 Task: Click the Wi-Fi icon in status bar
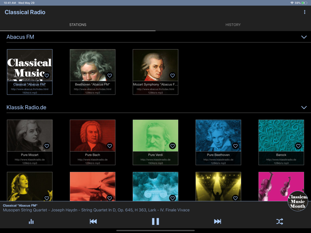click(292, 3)
